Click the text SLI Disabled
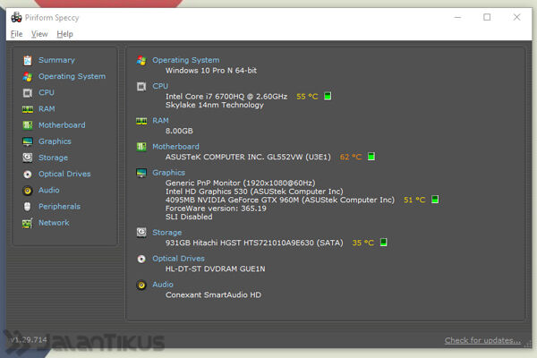Image resolution: width=537 pixels, height=358 pixels. point(189,217)
